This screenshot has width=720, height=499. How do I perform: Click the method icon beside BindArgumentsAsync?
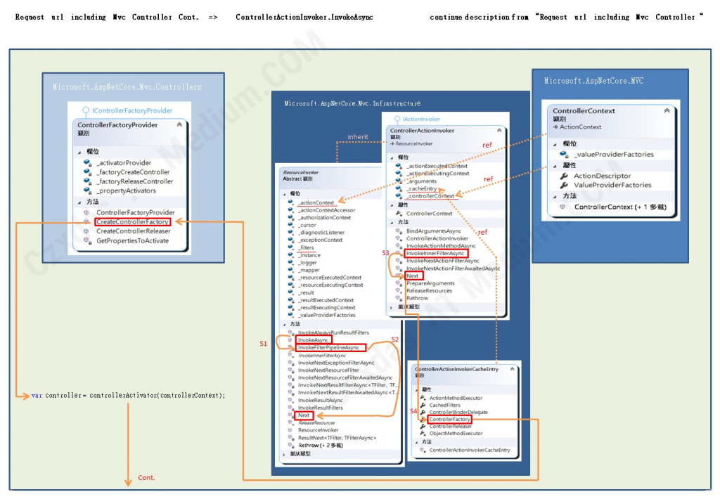coord(399,231)
